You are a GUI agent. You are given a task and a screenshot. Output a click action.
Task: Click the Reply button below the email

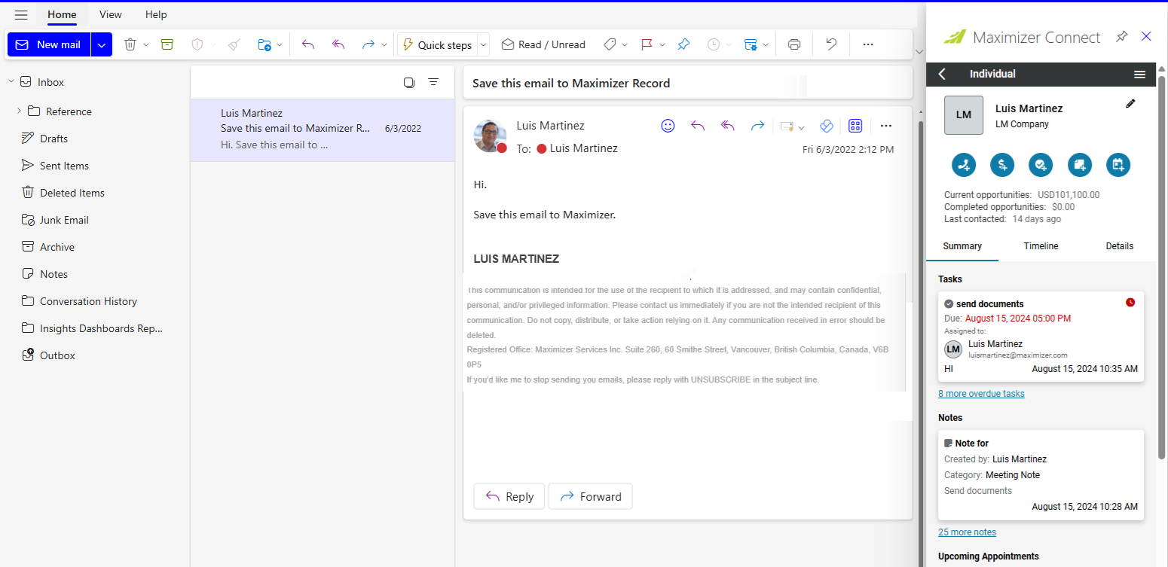click(x=509, y=496)
